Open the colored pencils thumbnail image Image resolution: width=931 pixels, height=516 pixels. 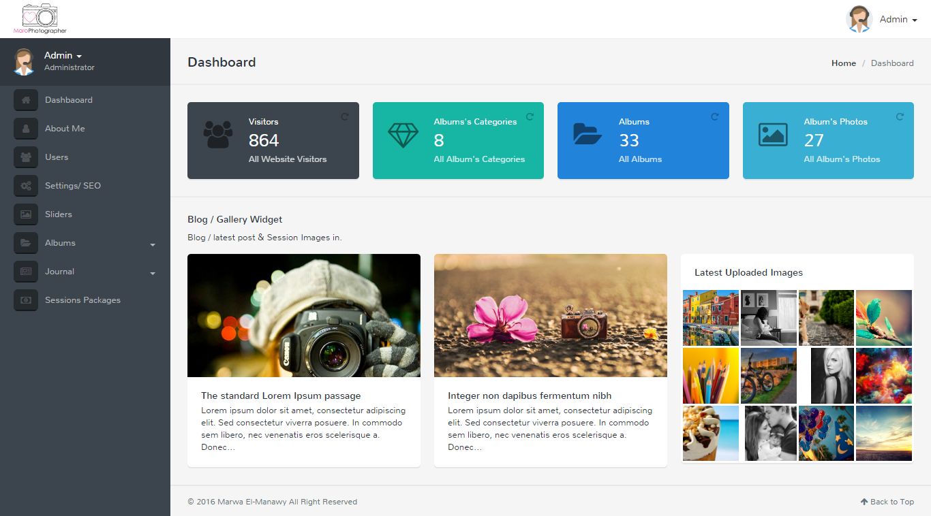tap(711, 376)
